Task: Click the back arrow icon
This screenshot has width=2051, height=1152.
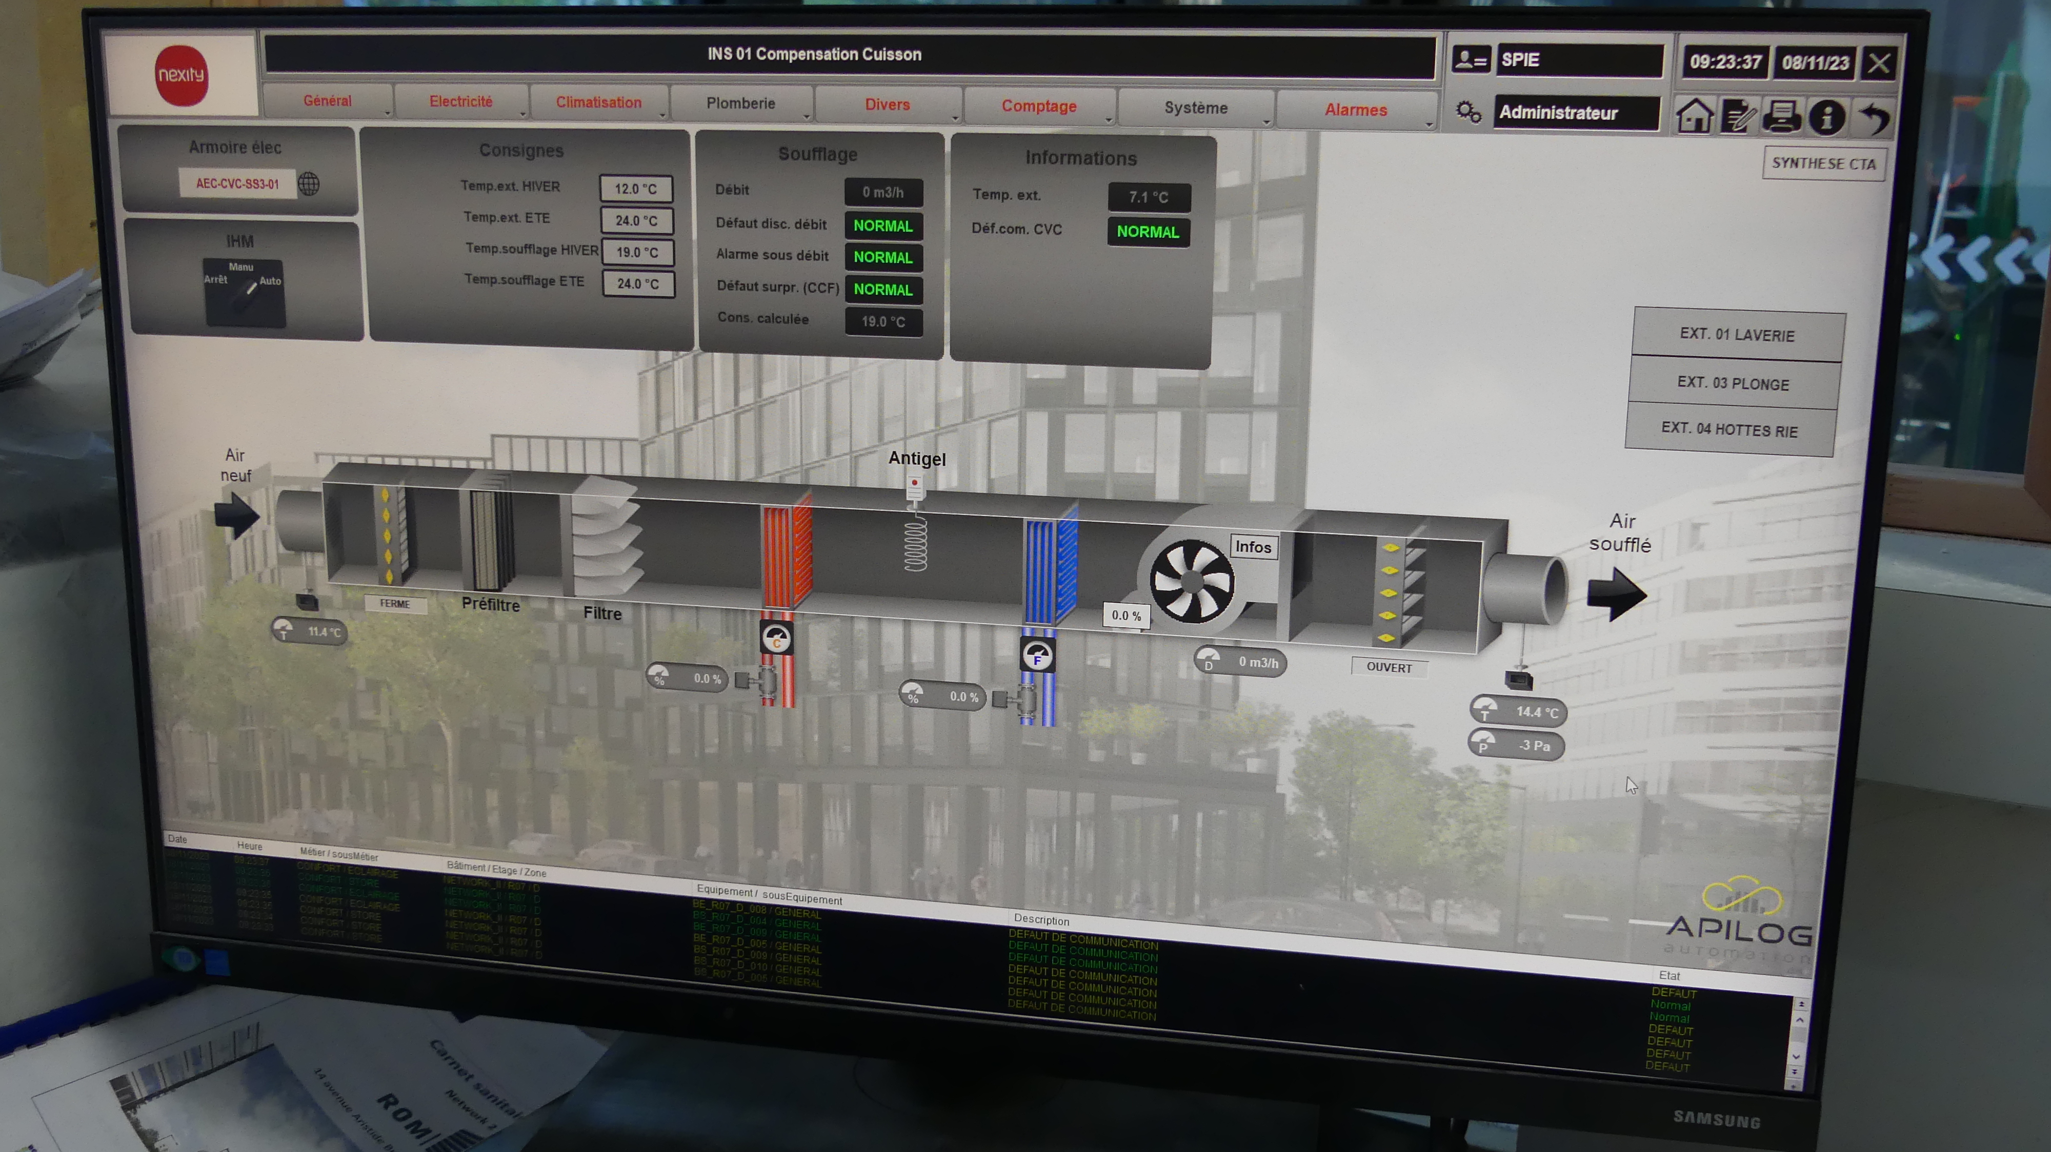Action: (1874, 118)
